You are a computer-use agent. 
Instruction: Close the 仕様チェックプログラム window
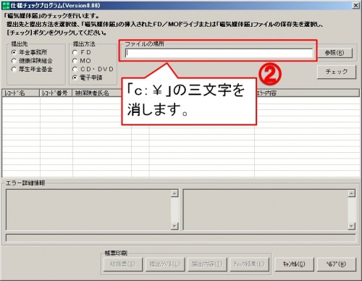356,5
